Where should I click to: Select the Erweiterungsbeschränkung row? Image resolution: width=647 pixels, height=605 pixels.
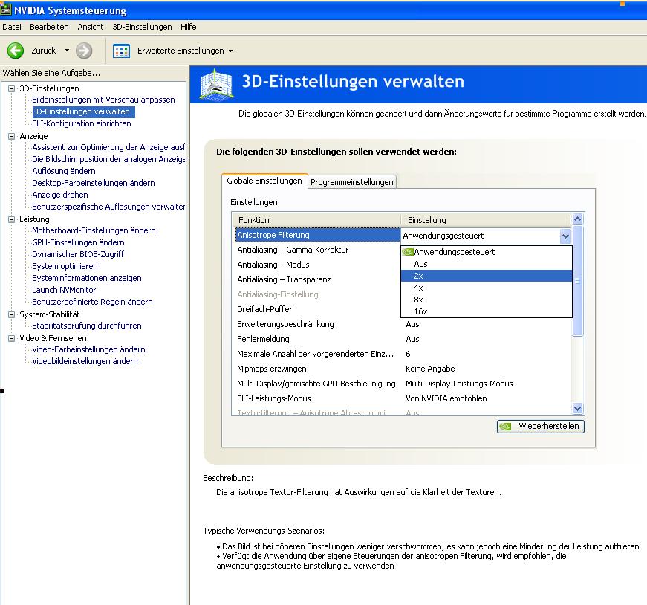point(403,324)
